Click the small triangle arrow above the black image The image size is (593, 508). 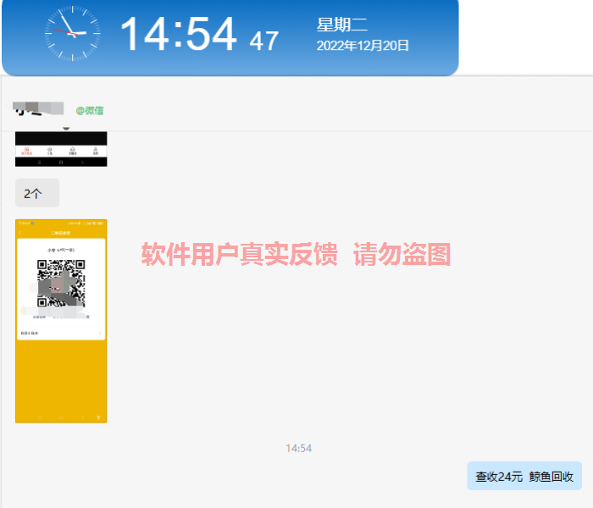(66, 129)
